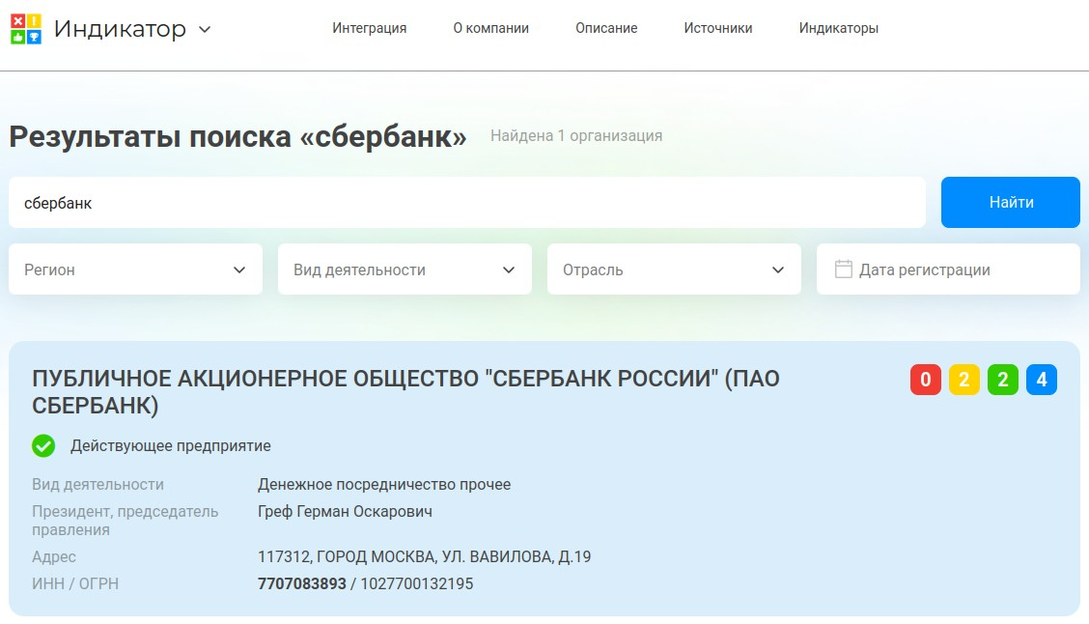1089x624 pixels.
Task: Click the red indicator badge showing 0
Action: click(925, 380)
